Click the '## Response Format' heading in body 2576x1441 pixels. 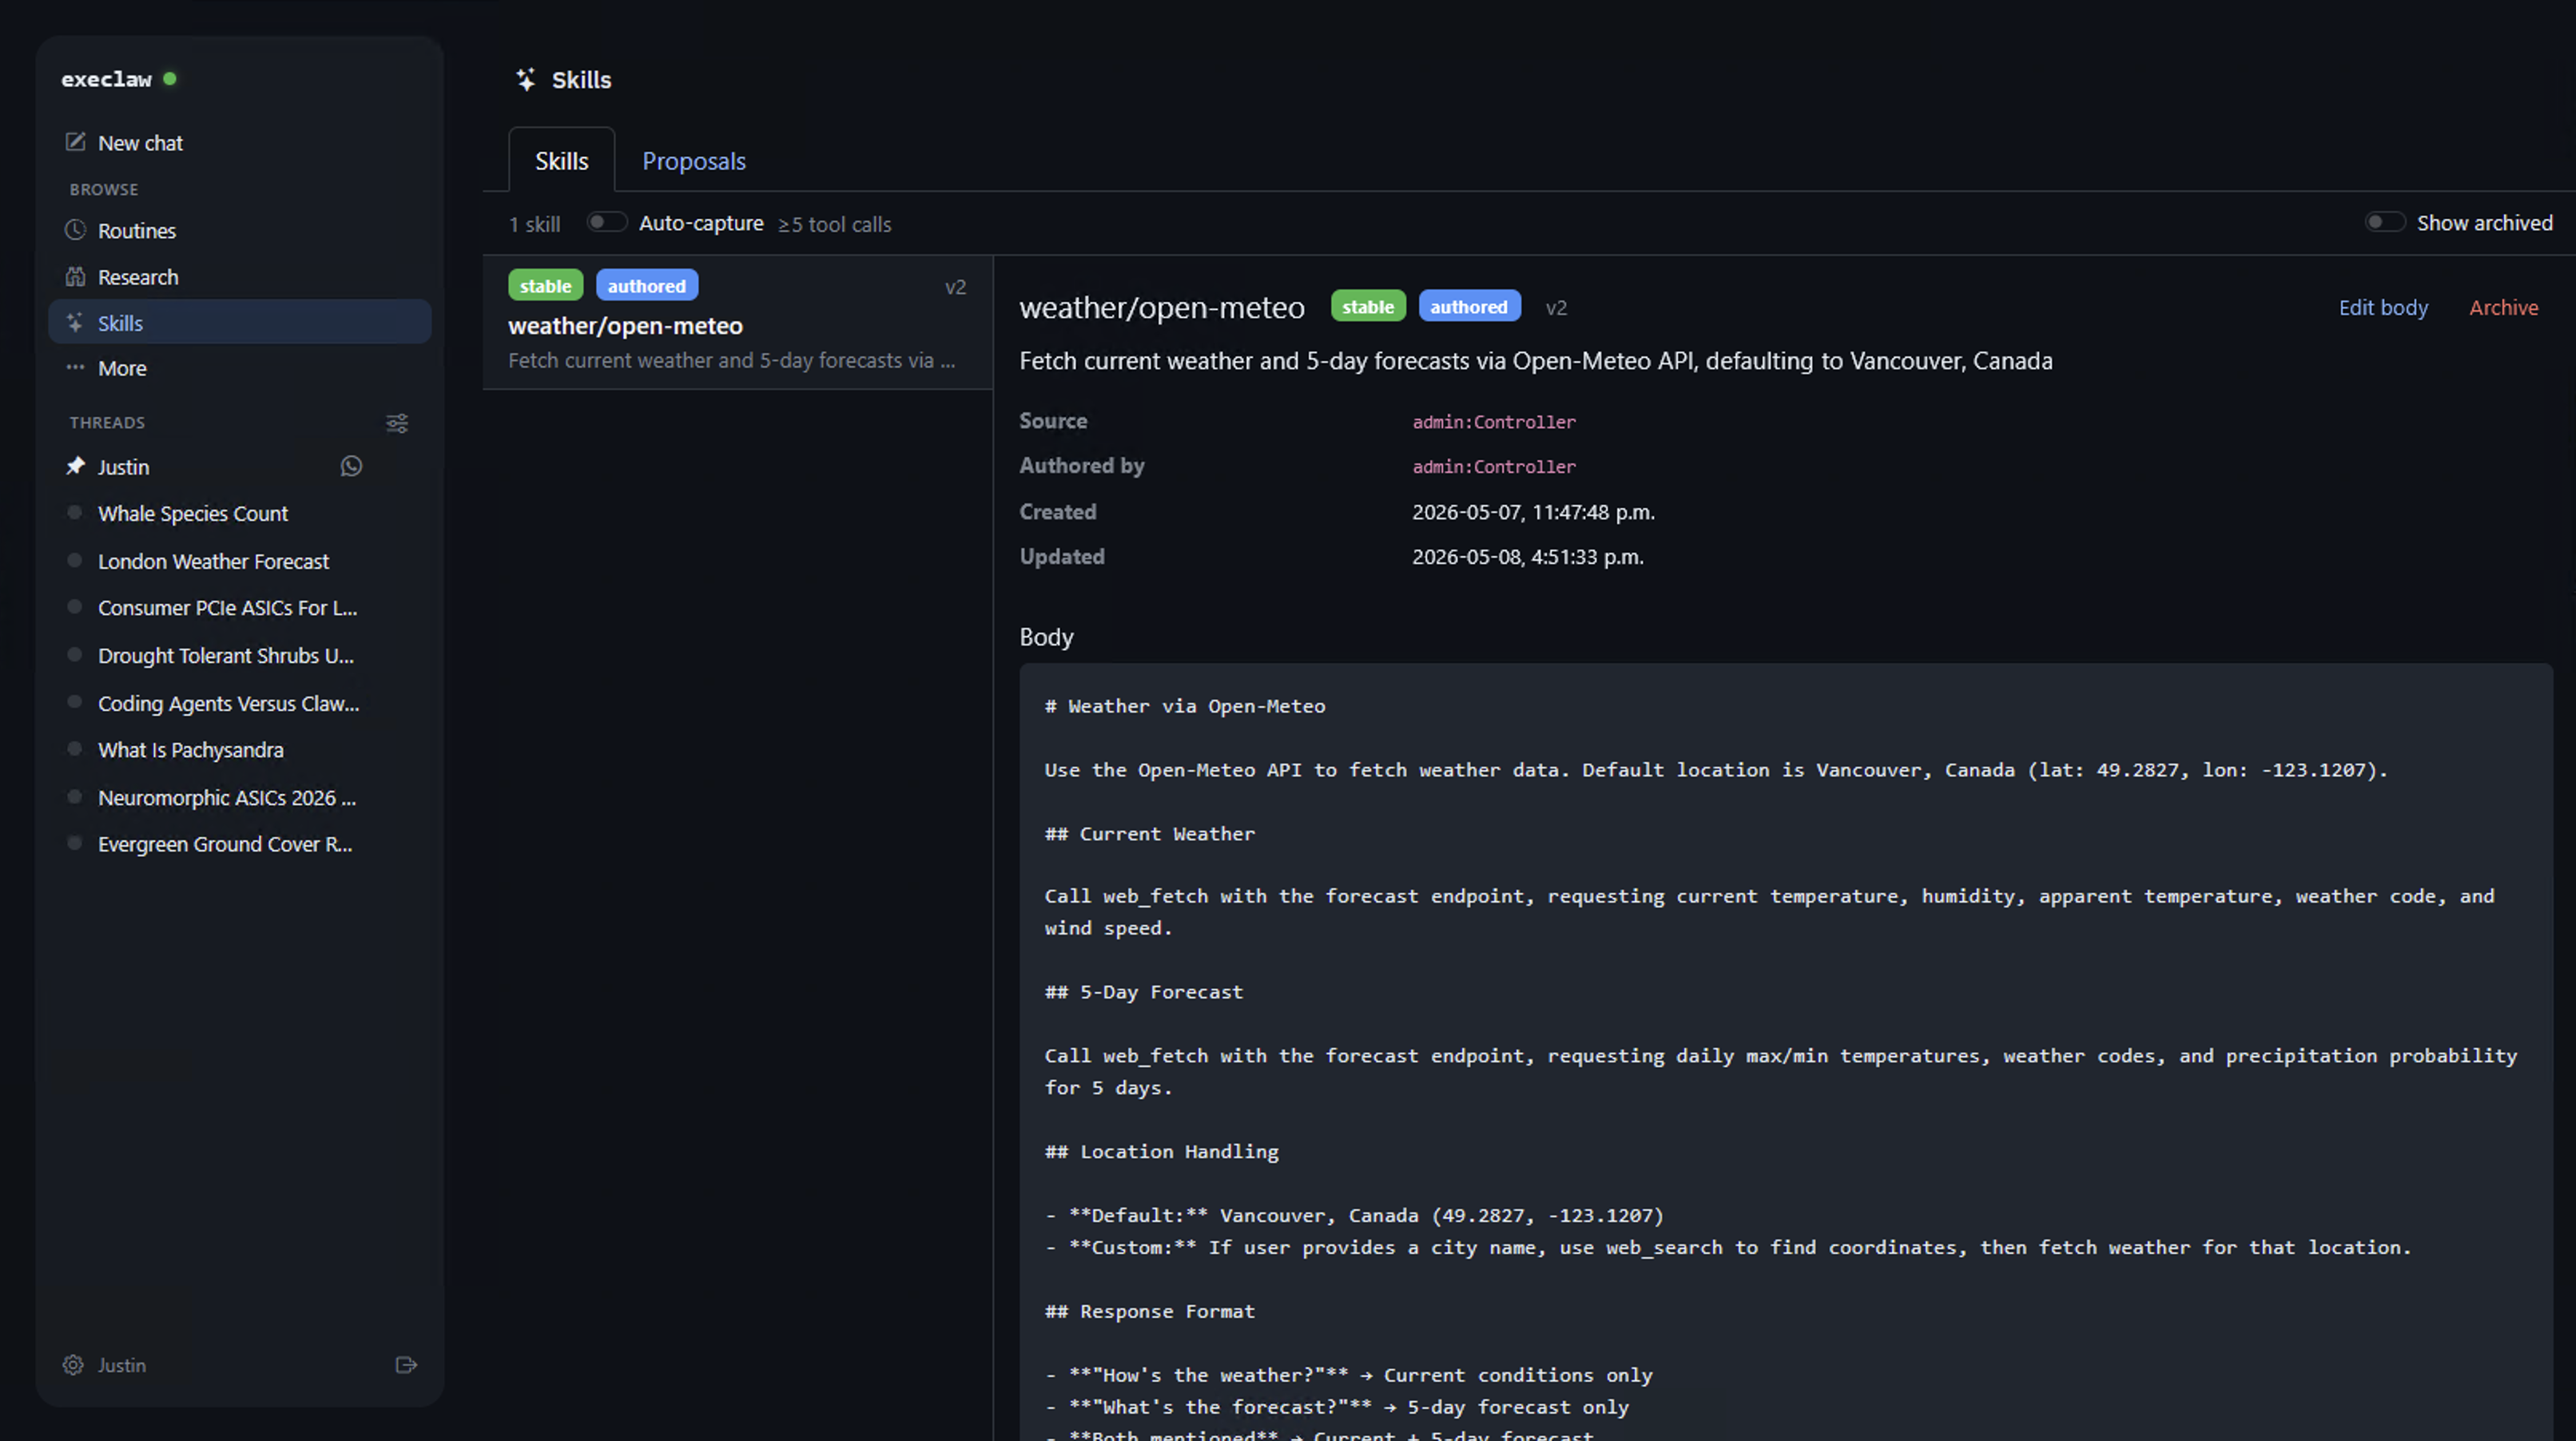1150,1311
